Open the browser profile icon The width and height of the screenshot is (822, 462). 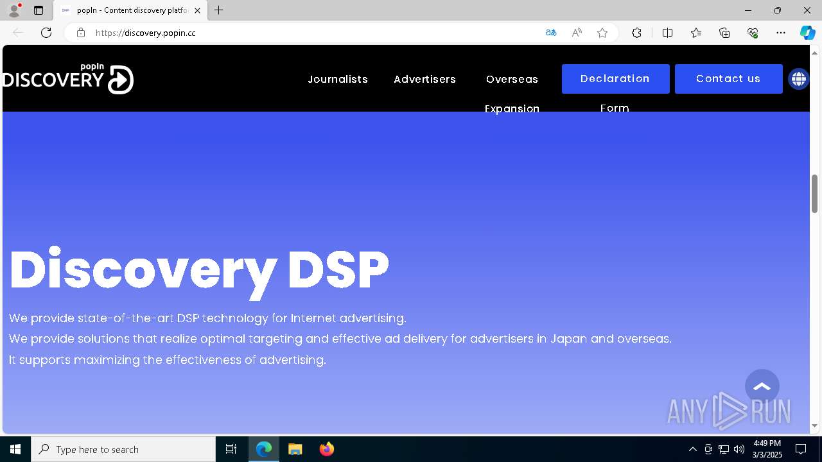pyautogui.click(x=13, y=10)
